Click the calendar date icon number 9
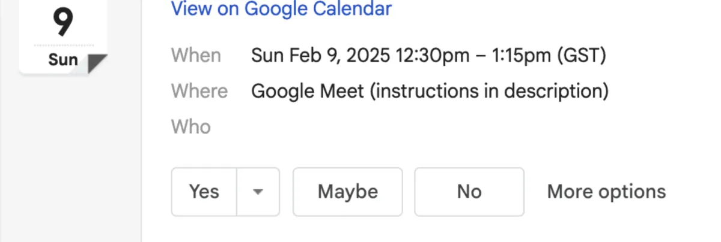This screenshot has width=721, height=242. pos(62,22)
